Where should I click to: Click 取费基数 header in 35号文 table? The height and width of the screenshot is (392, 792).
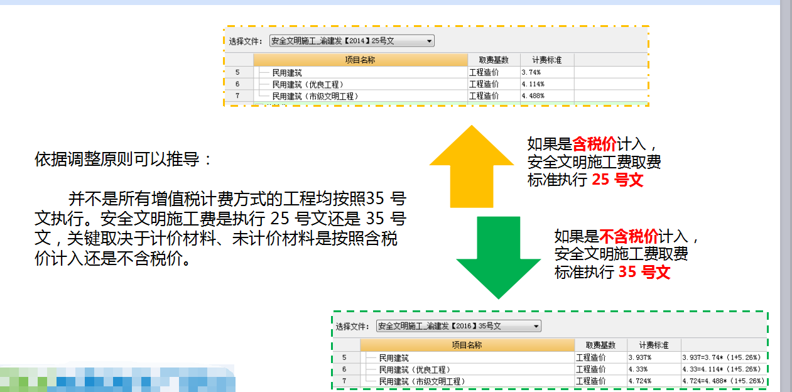tap(600, 346)
